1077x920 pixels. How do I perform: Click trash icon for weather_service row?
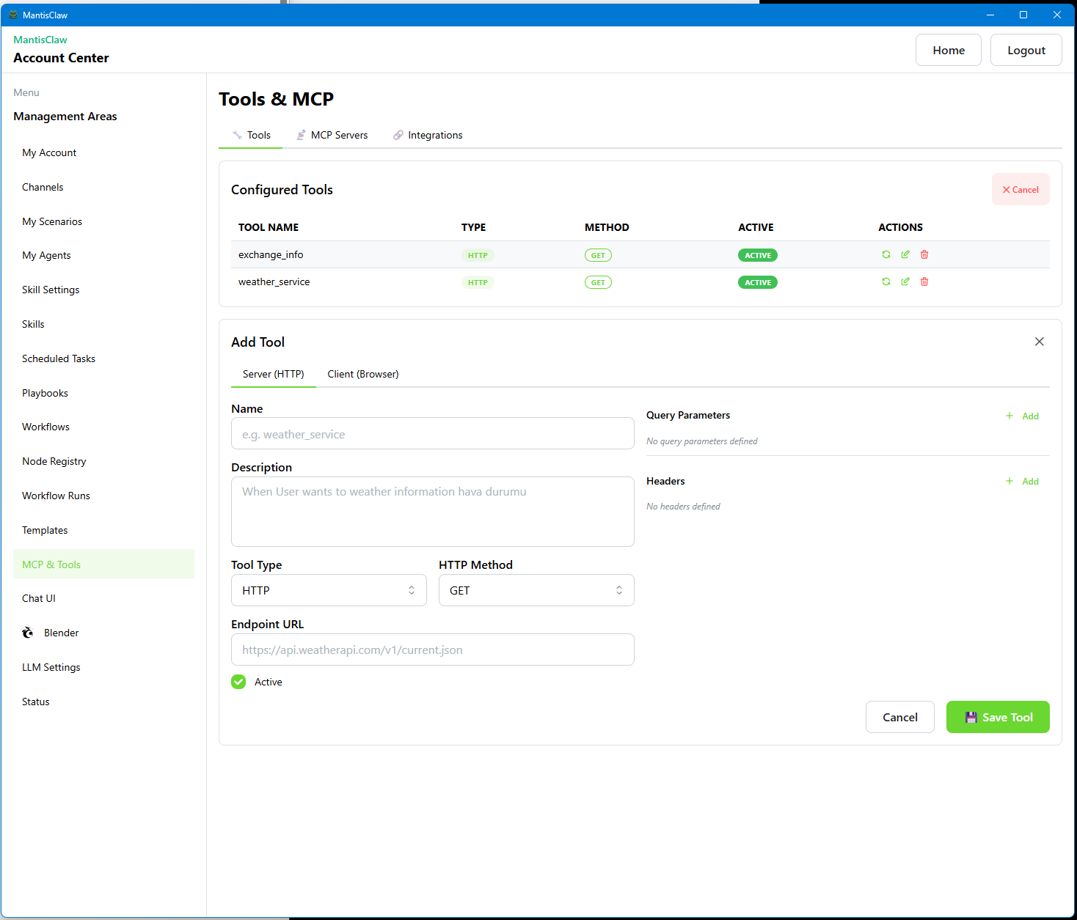tap(924, 281)
